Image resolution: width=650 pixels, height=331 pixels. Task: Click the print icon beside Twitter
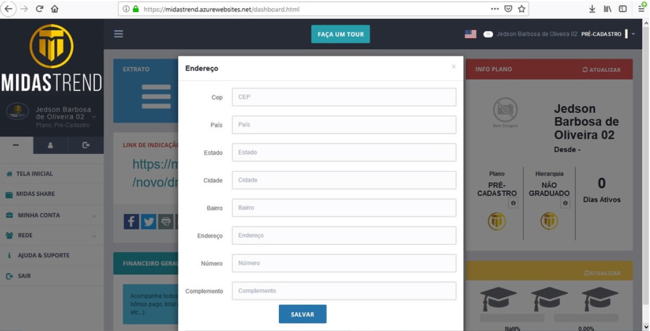[x=166, y=221]
